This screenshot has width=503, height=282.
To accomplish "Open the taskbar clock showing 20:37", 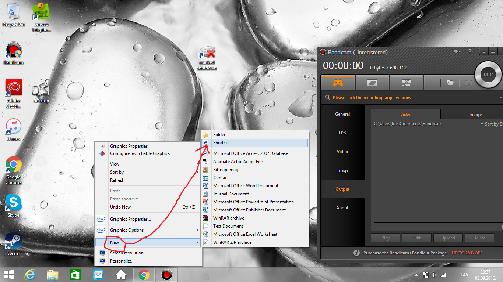I will [x=486, y=275].
